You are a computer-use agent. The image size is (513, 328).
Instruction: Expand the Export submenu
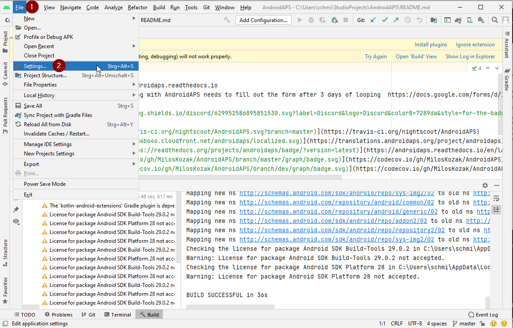click(134, 164)
